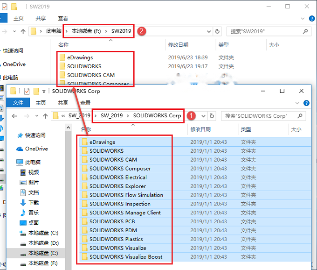This screenshot has height=270, width=317.
Task: Click SOLIDWORKS Corp segment in address bar
Action: (x=157, y=116)
